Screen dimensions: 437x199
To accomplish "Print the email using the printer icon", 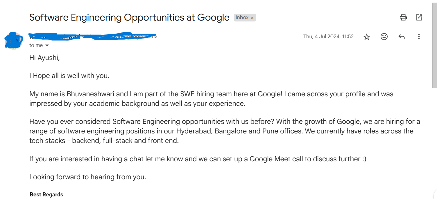I will coord(403,17).
